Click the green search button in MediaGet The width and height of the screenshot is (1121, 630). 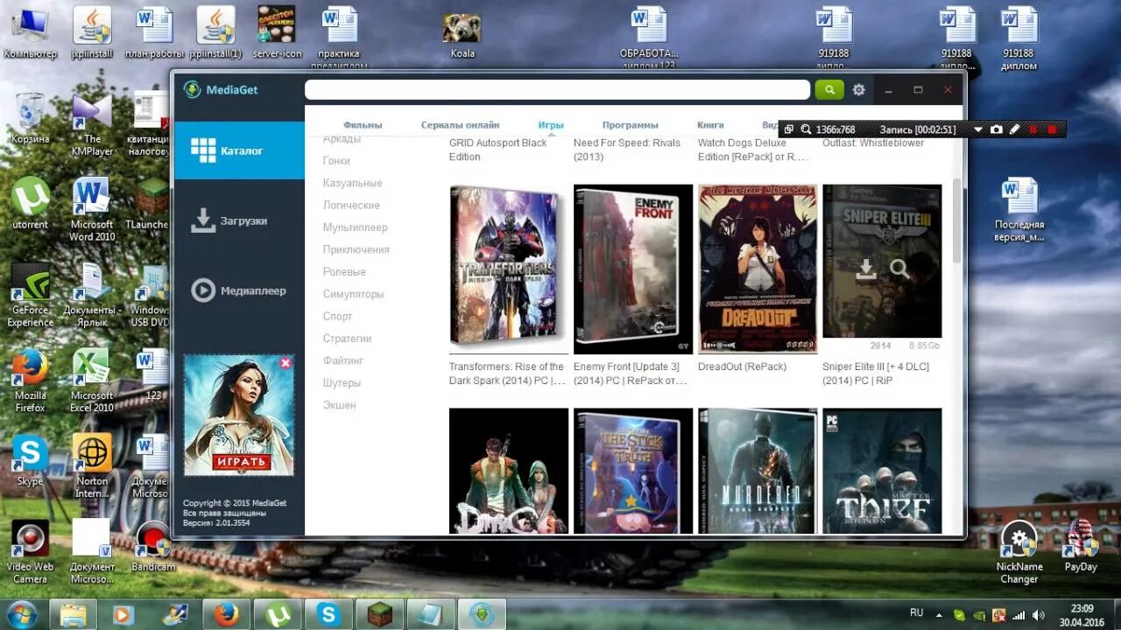coord(828,89)
